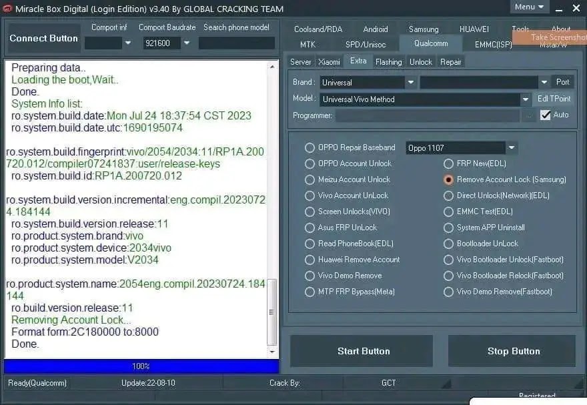This screenshot has width=587, height=405.
Task: Open the Server sub-tab
Action: pyautogui.click(x=301, y=62)
